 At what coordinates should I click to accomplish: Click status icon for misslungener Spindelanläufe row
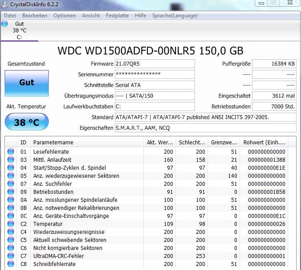(x=11, y=200)
